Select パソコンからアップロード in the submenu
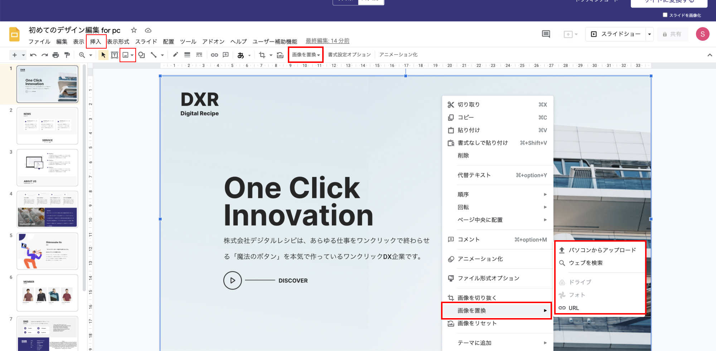 [x=602, y=250]
